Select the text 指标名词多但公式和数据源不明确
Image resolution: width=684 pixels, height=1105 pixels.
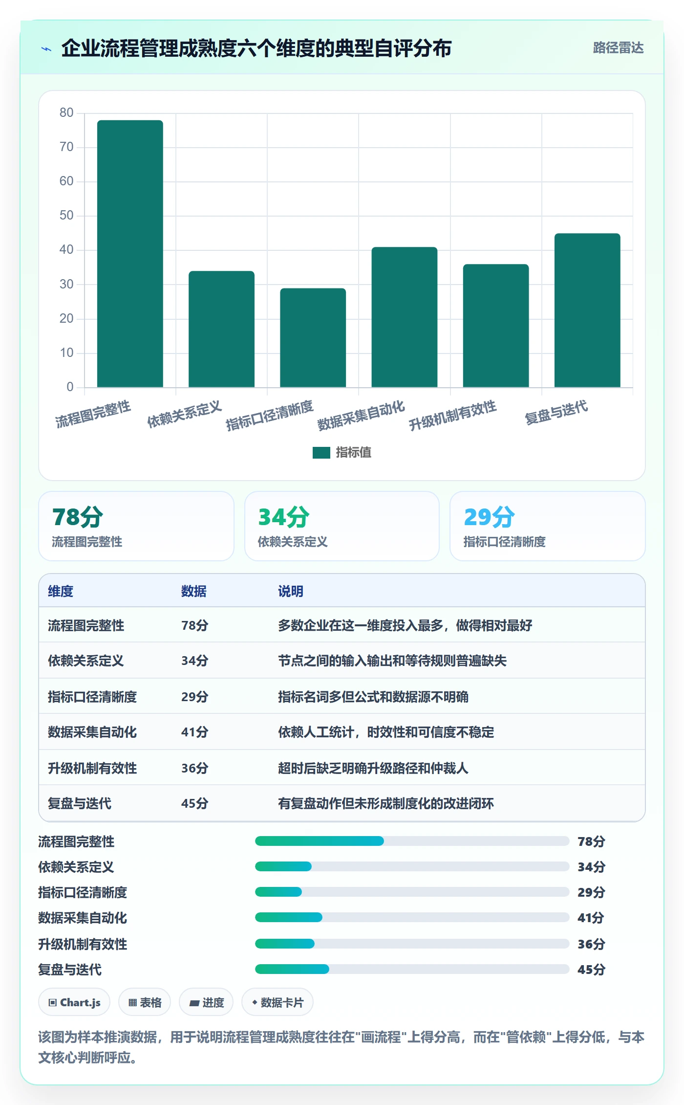click(373, 697)
